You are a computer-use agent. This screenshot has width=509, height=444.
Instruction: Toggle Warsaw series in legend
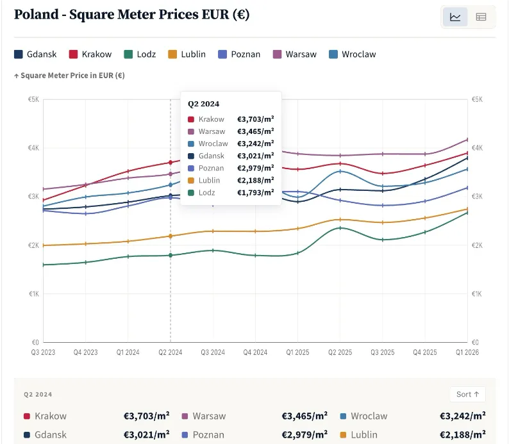[294, 54]
